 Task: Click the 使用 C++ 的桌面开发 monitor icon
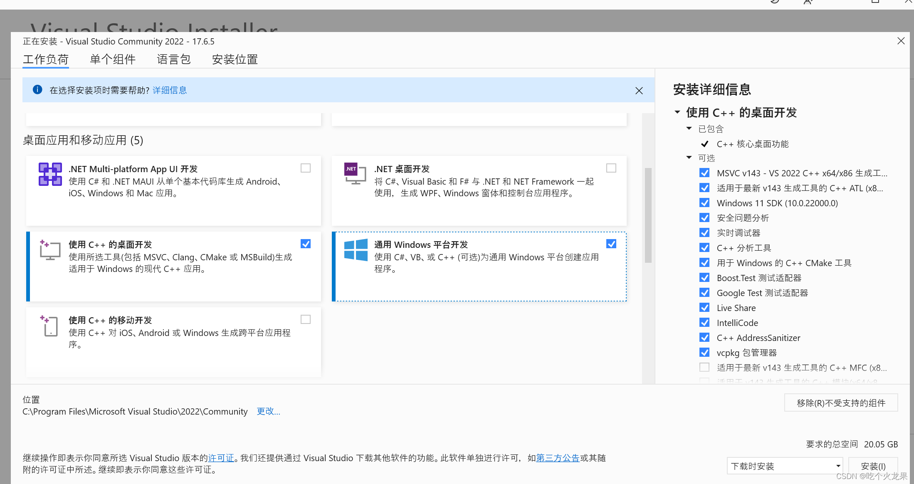click(x=50, y=250)
